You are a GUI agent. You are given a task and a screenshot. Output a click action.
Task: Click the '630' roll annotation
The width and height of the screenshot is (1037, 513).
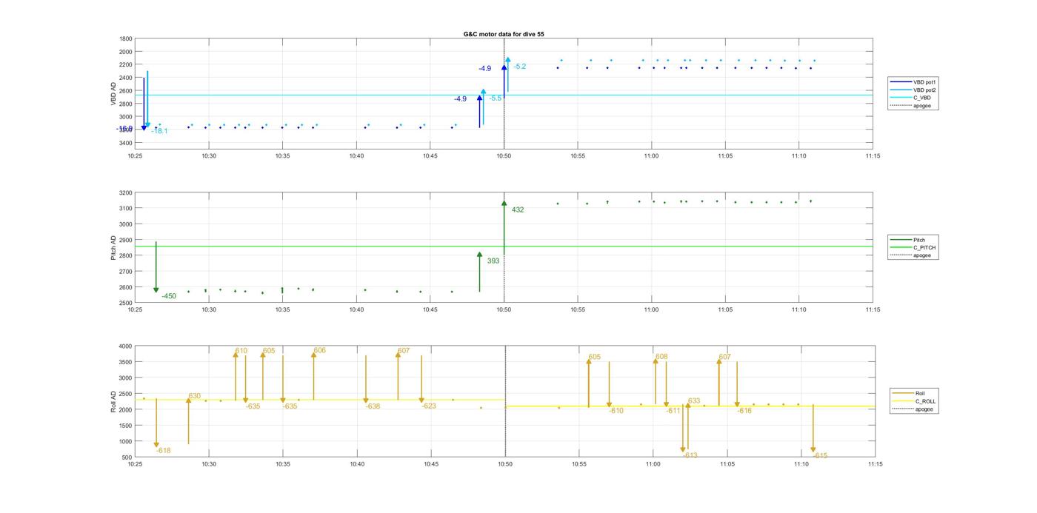pos(195,396)
